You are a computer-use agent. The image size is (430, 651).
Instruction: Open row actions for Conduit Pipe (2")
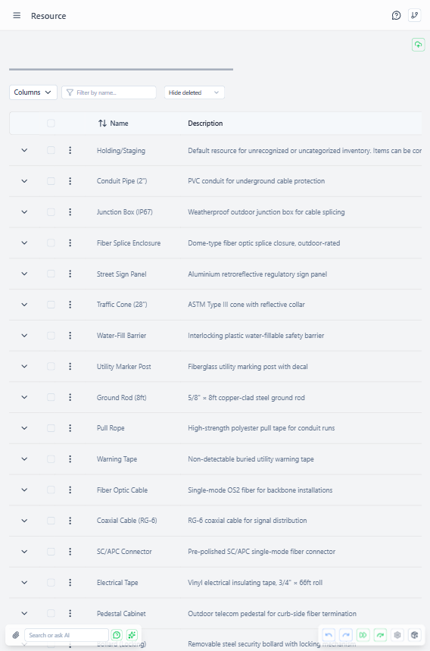click(70, 181)
